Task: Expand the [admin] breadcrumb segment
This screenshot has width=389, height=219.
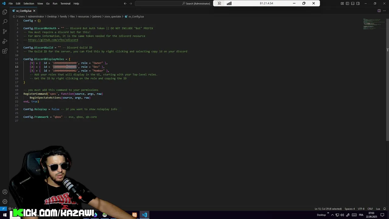Action: coord(97,16)
